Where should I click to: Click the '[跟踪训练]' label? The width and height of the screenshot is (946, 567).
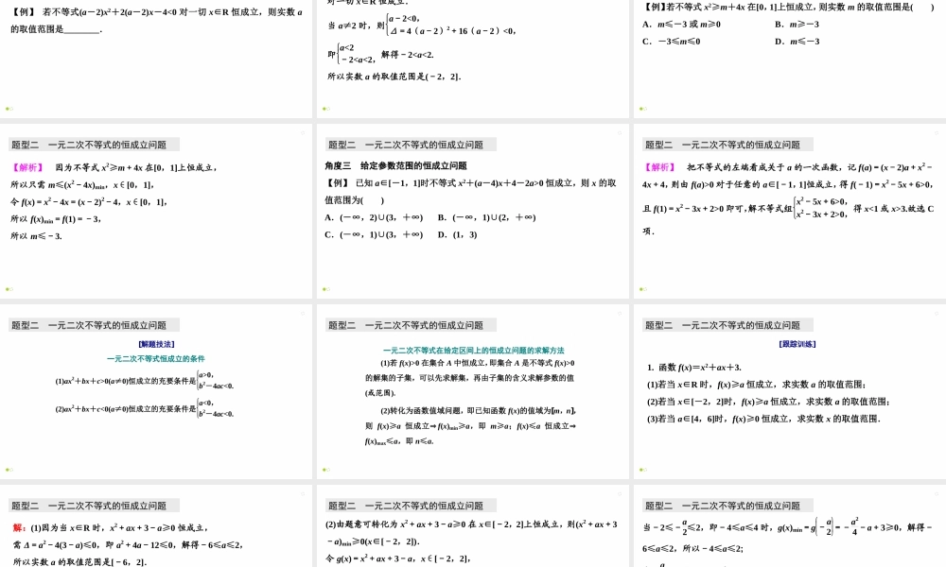pos(797,344)
